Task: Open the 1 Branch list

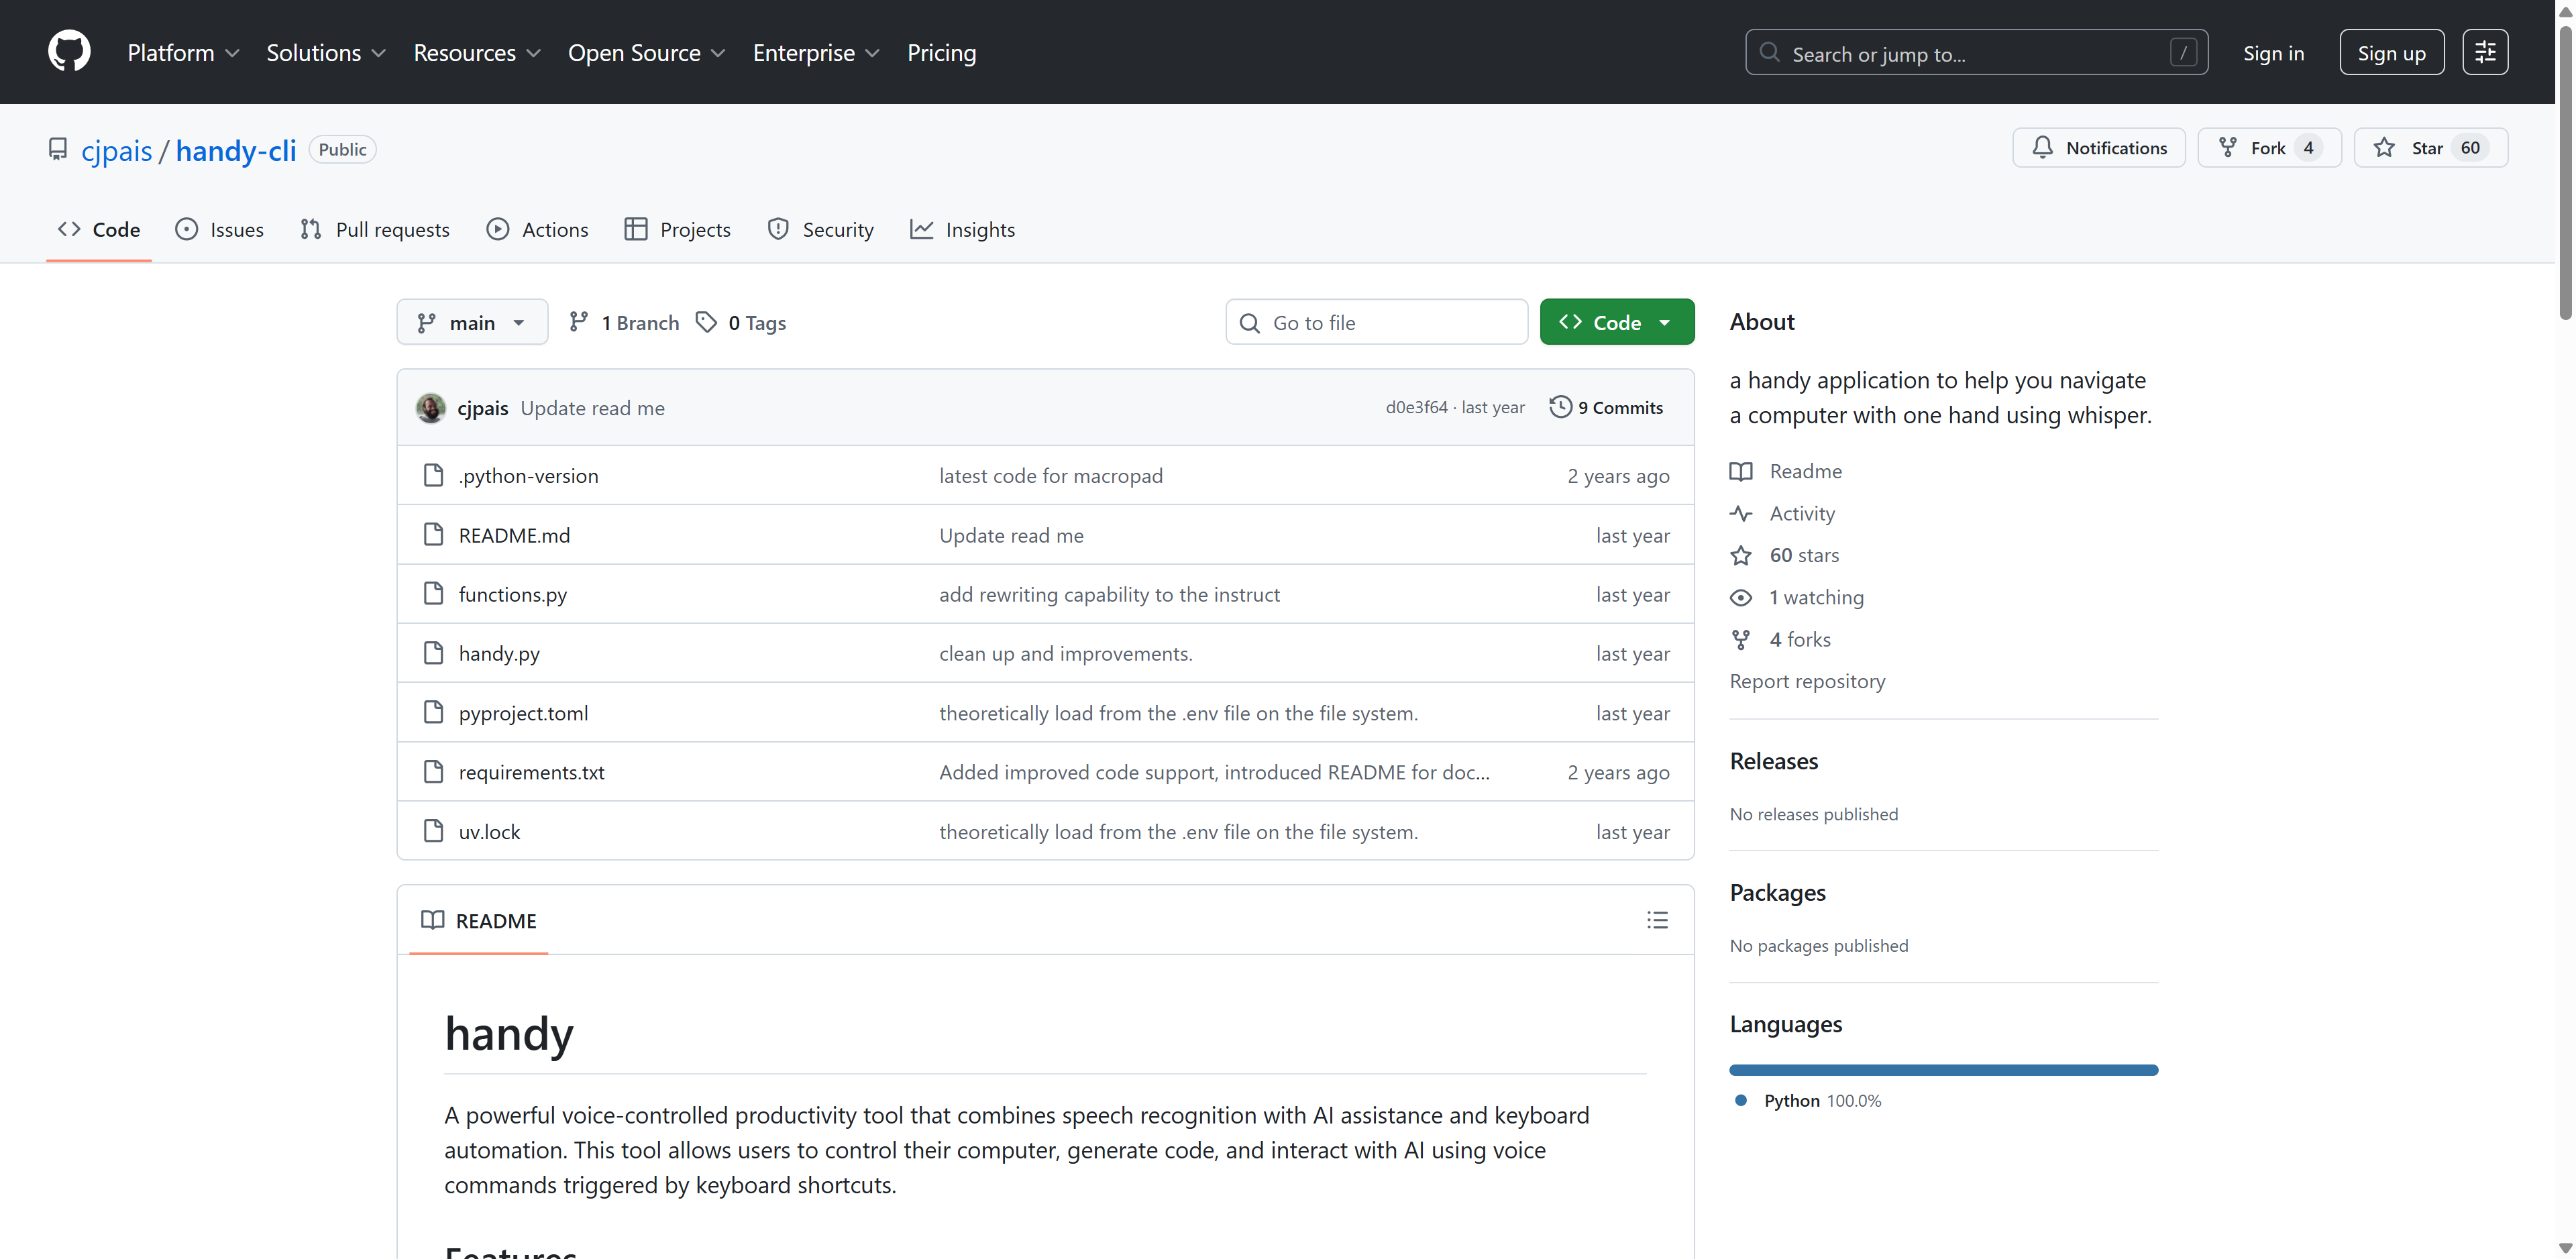Action: point(624,323)
